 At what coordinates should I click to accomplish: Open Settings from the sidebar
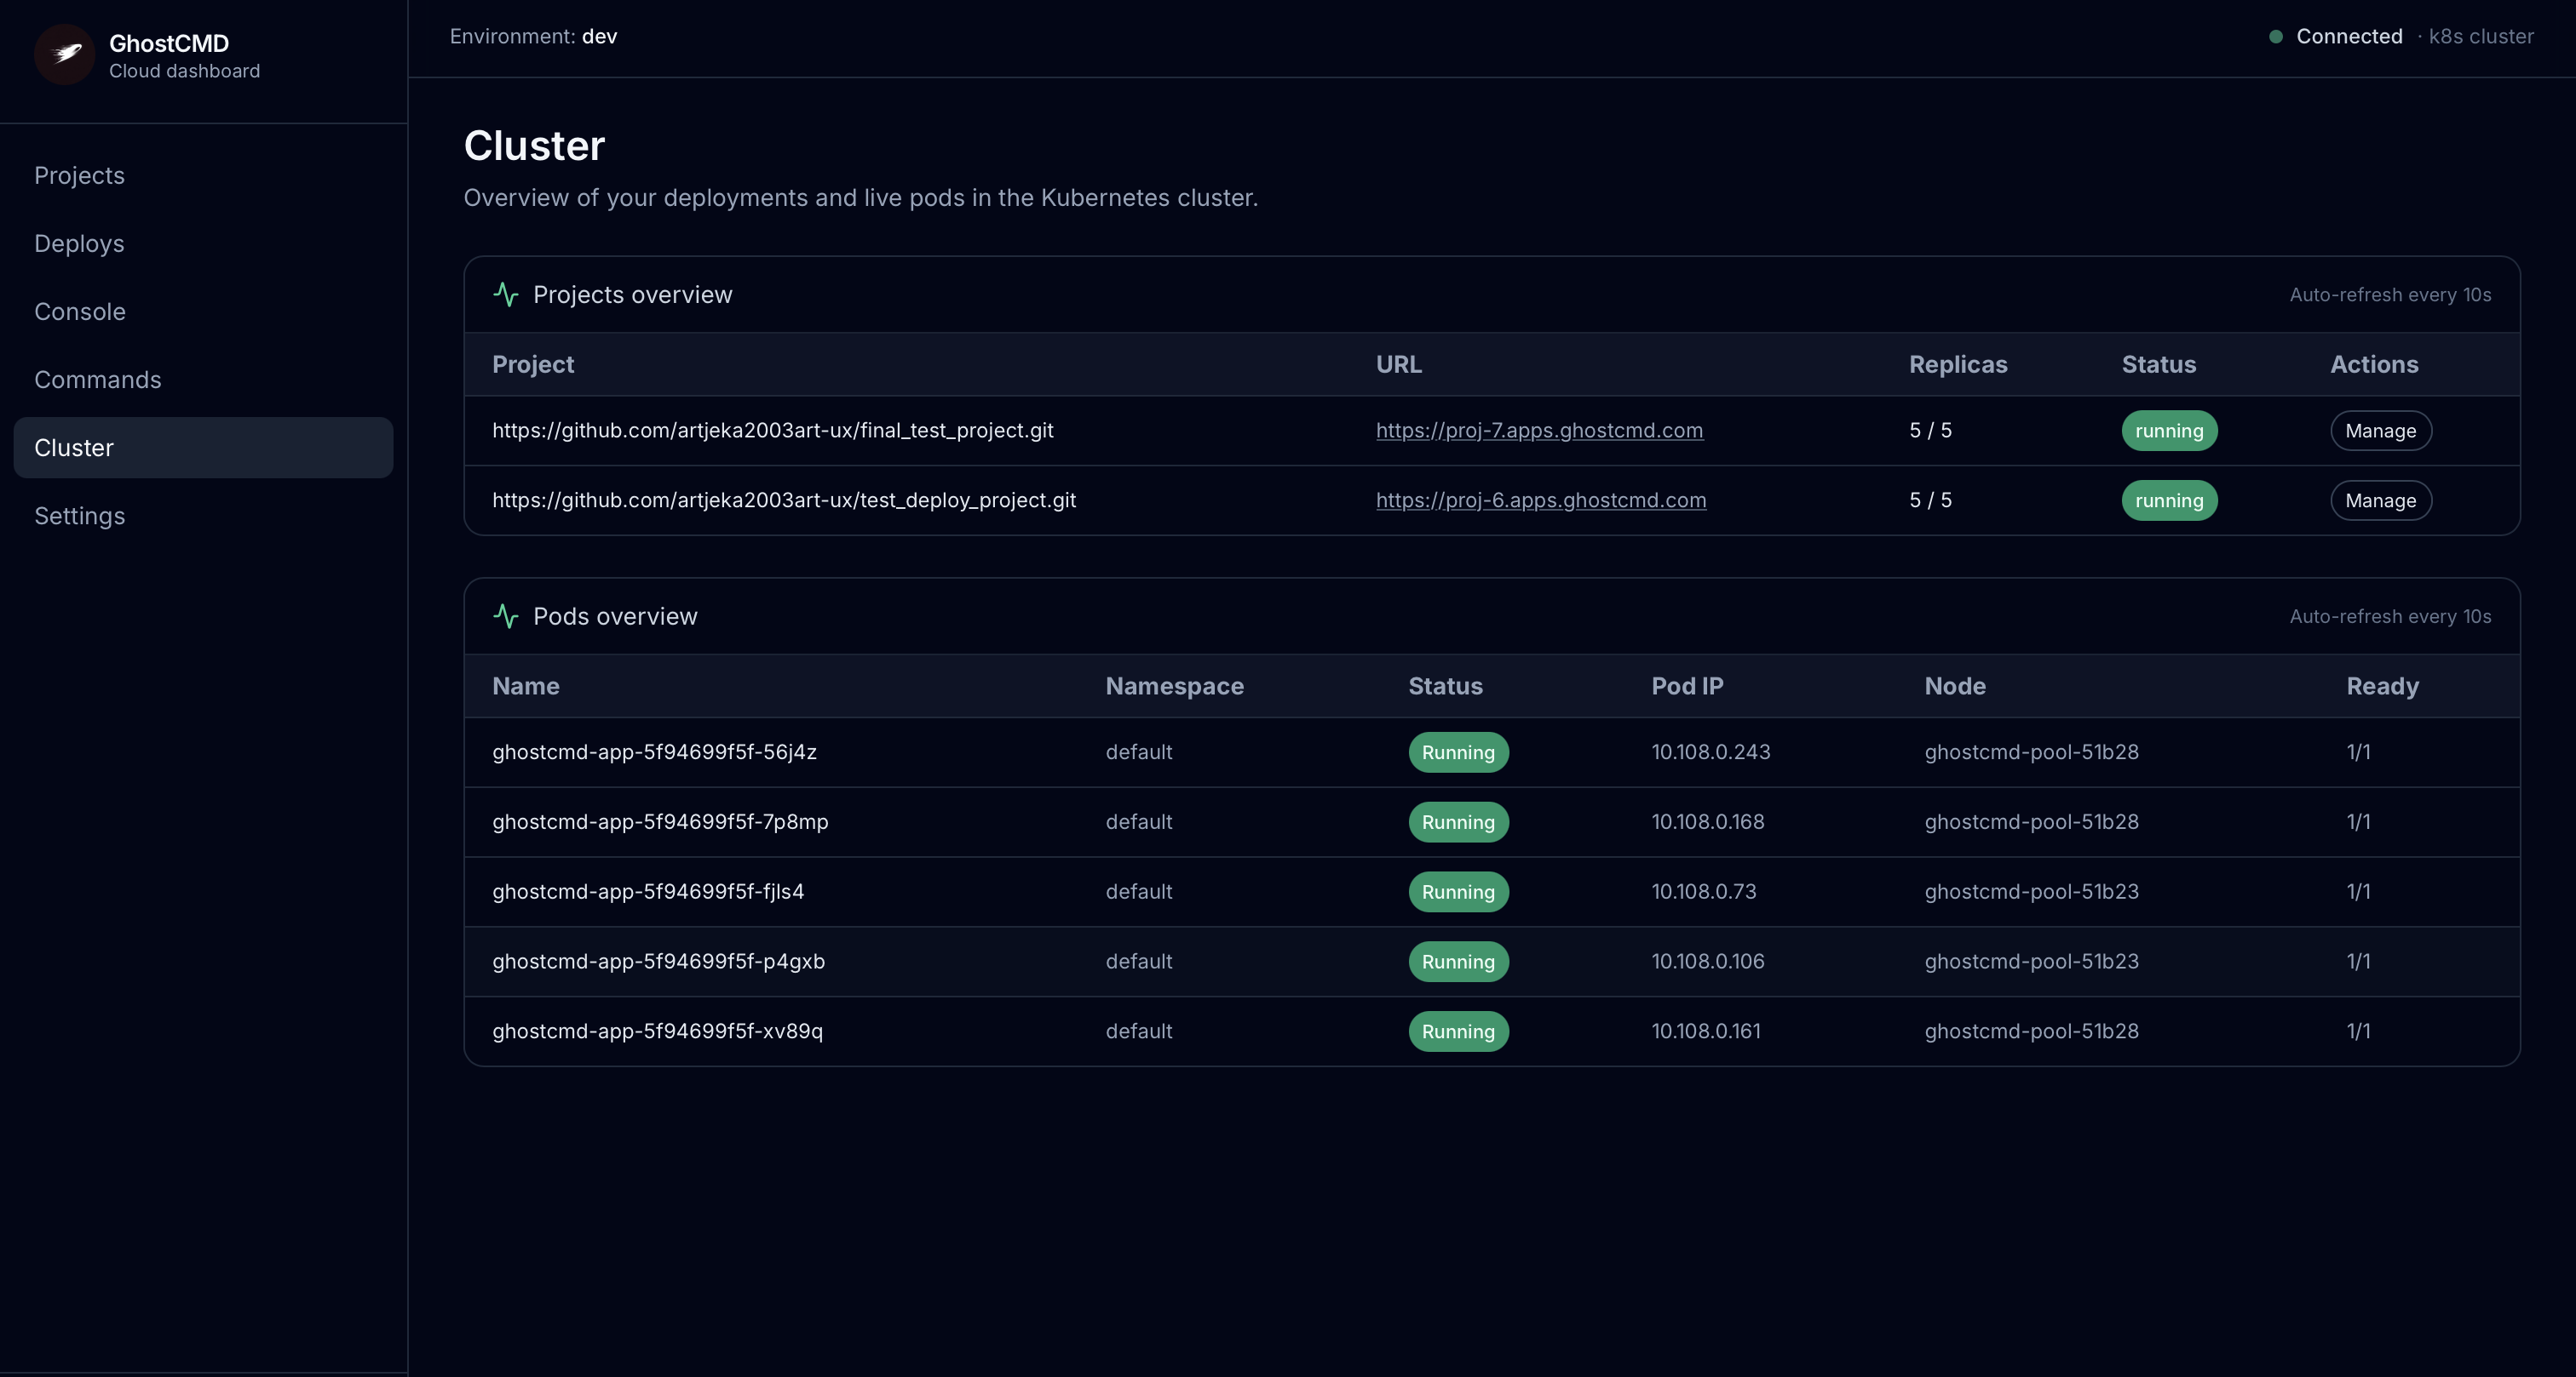click(x=79, y=516)
